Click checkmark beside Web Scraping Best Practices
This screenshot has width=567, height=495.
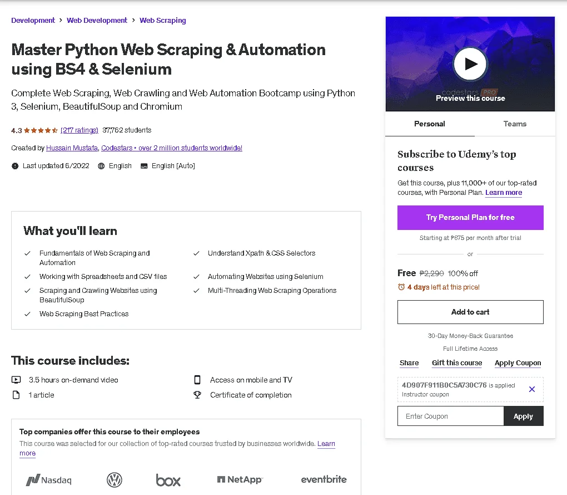[x=27, y=314]
